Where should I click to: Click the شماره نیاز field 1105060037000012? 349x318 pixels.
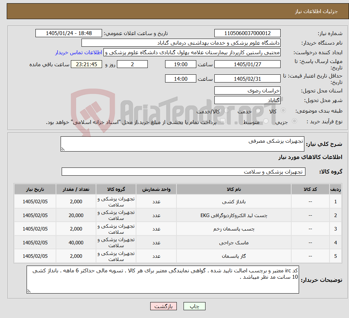pos(247,33)
